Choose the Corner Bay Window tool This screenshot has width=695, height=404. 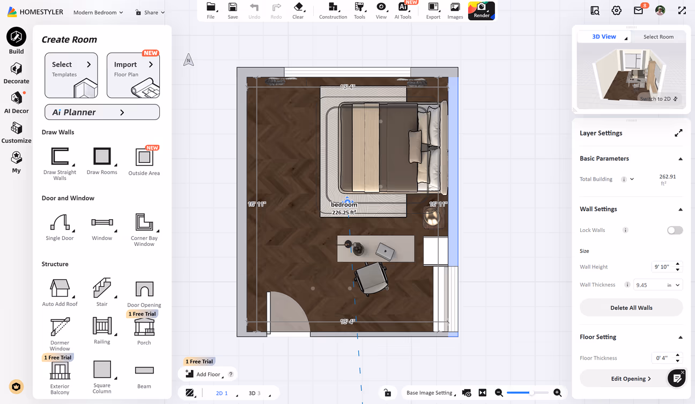click(x=144, y=229)
